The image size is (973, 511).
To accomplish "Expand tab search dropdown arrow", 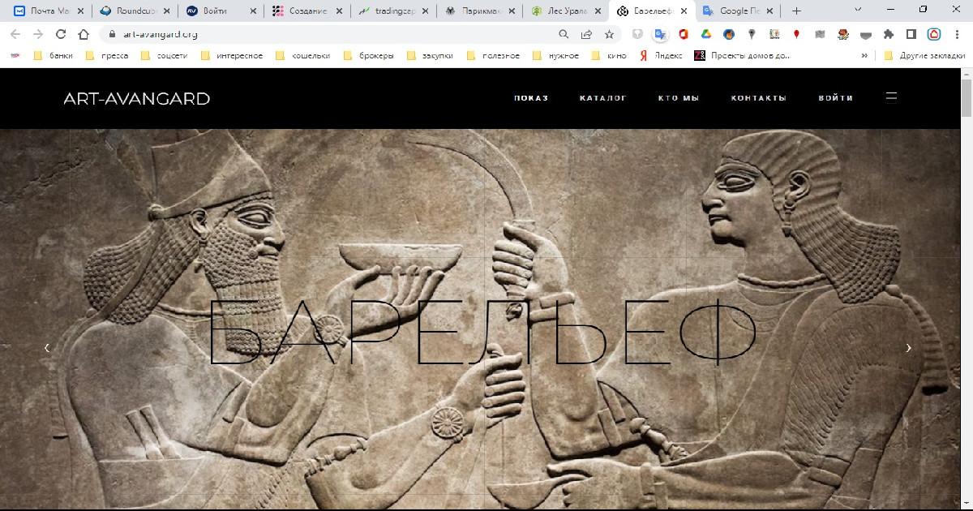I will click(x=859, y=9).
